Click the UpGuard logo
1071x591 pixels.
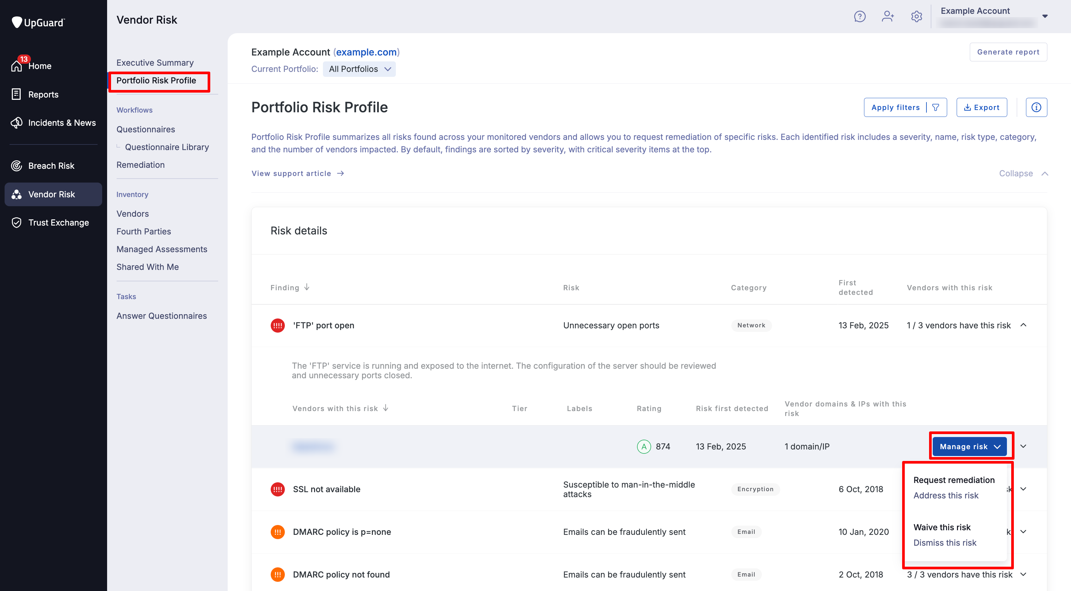(x=38, y=22)
